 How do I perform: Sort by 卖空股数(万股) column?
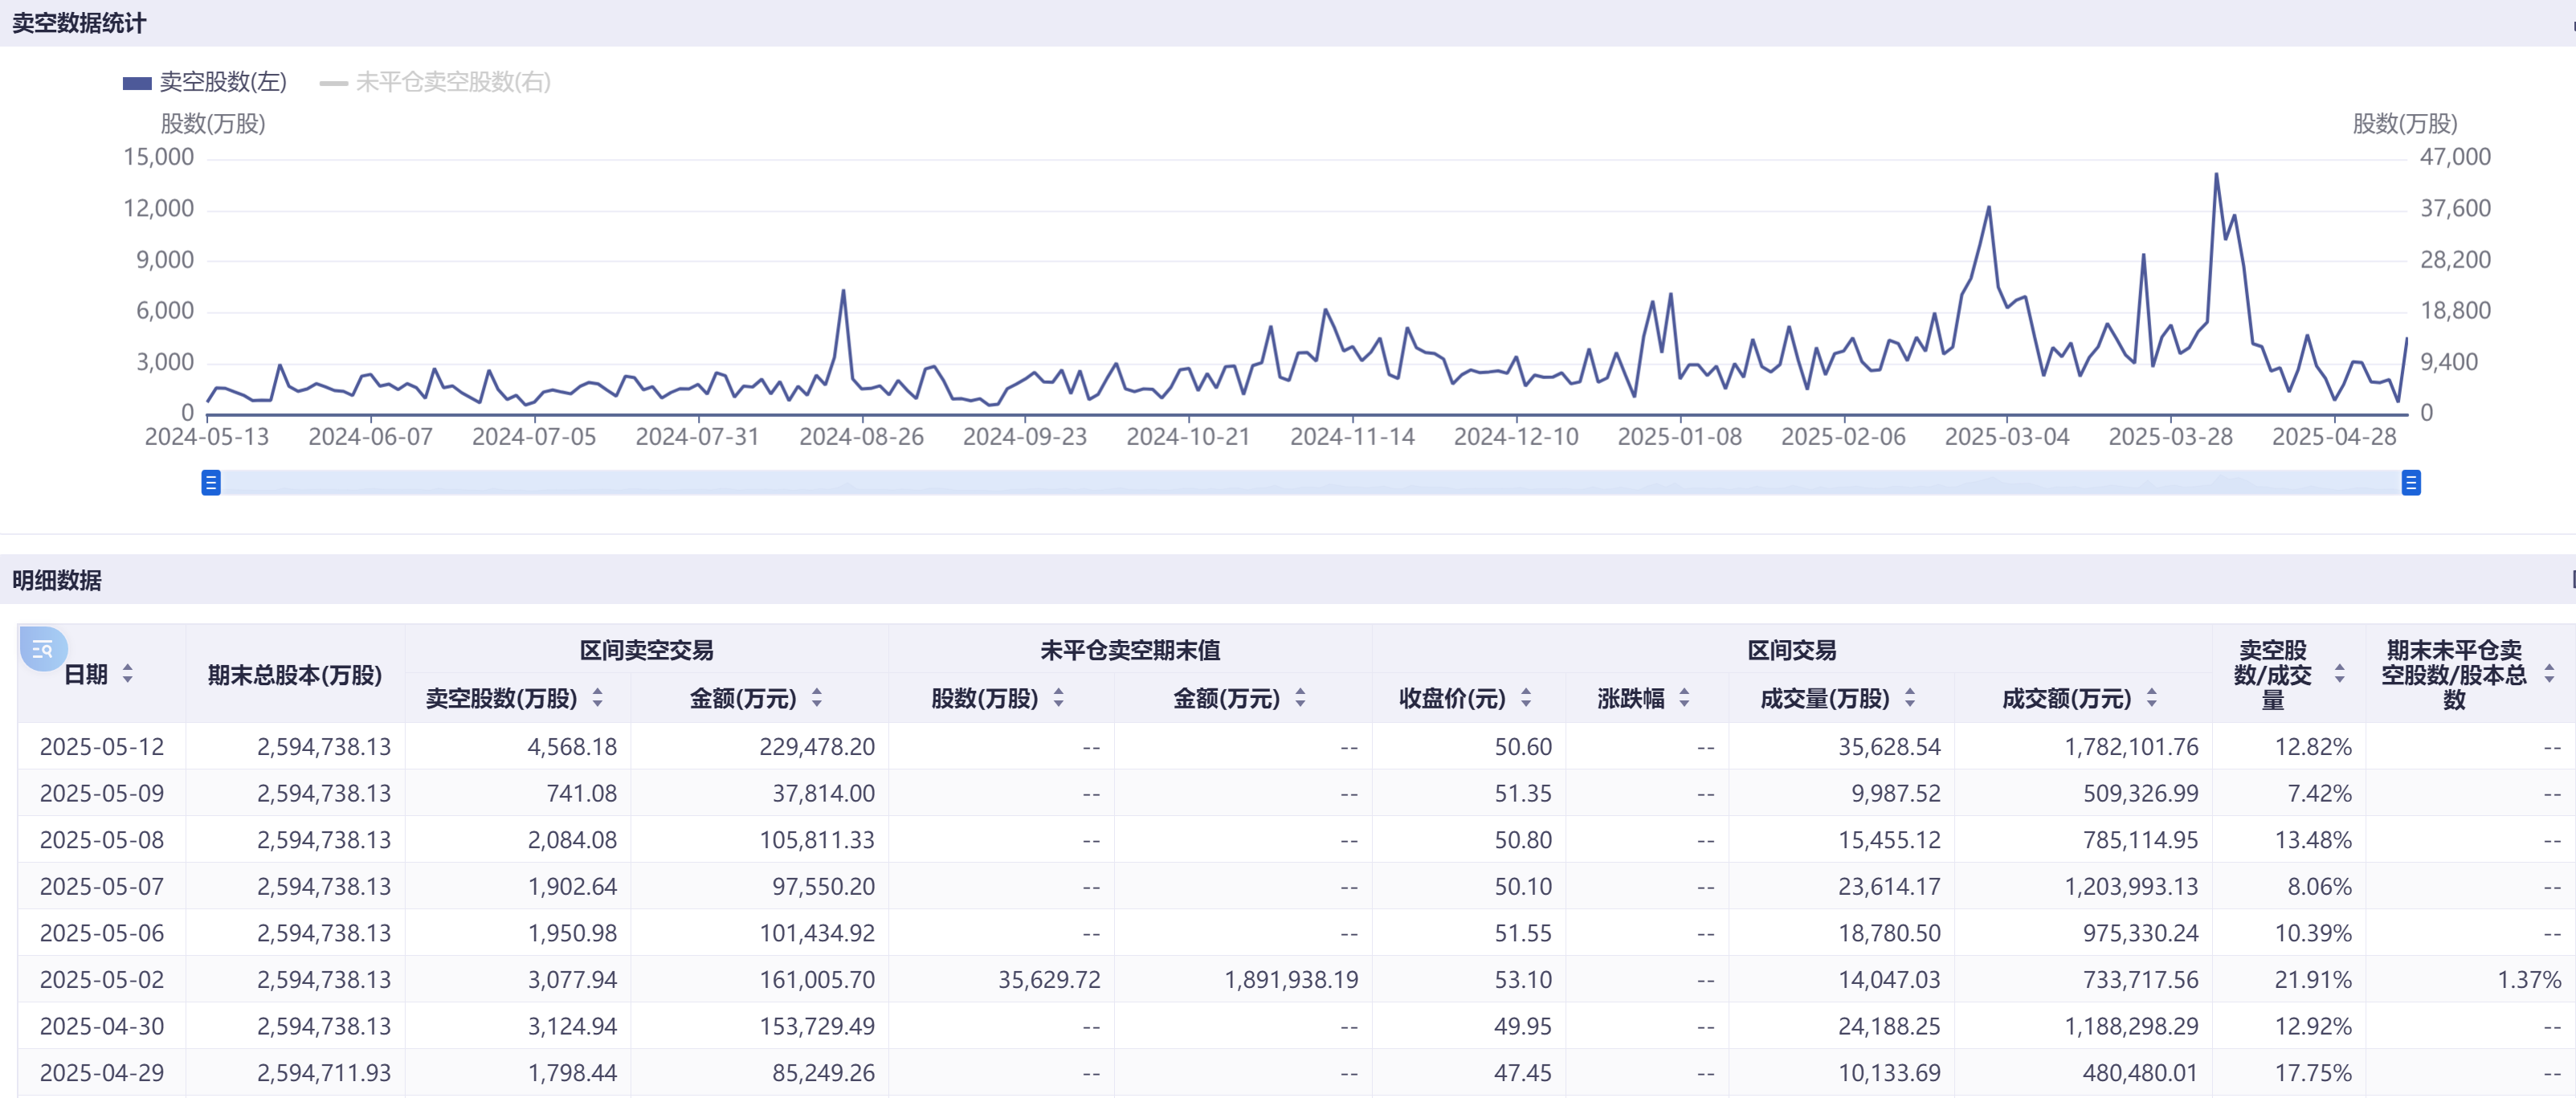597,698
